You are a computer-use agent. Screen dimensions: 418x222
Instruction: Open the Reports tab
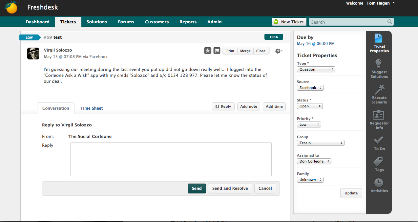pos(188,22)
